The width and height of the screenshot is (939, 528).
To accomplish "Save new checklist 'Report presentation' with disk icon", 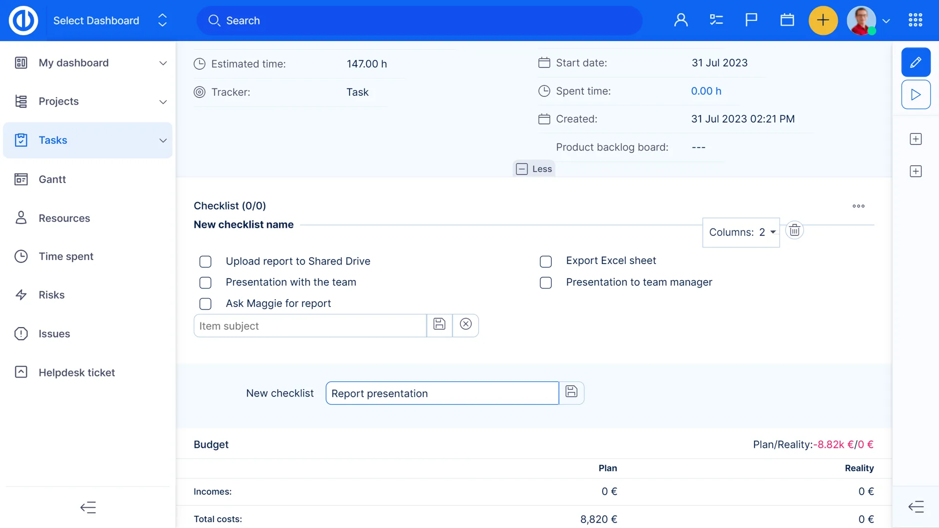I will click(x=571, y=393).
